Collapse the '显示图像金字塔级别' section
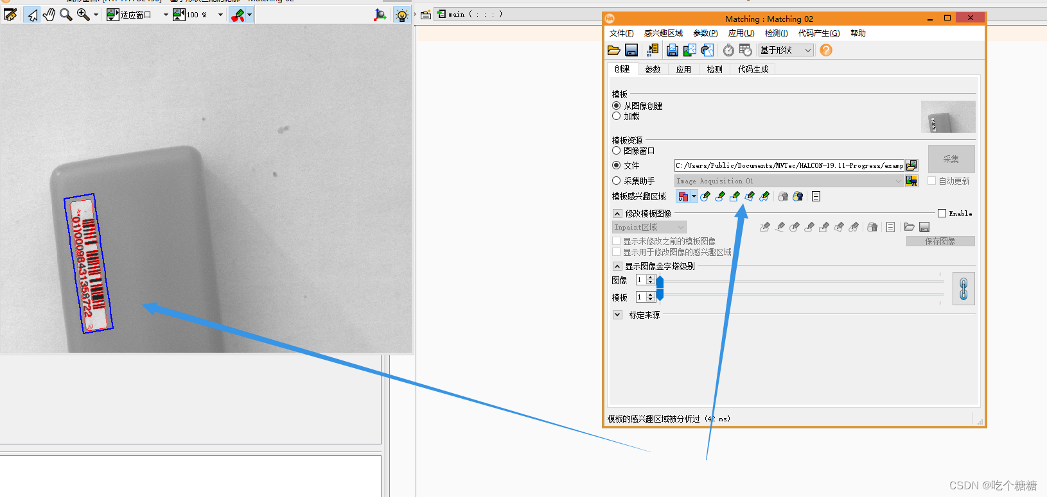 (x=617, y=266)
